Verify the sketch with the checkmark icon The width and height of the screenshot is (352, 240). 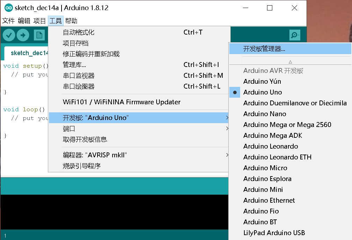pos(9,35)
